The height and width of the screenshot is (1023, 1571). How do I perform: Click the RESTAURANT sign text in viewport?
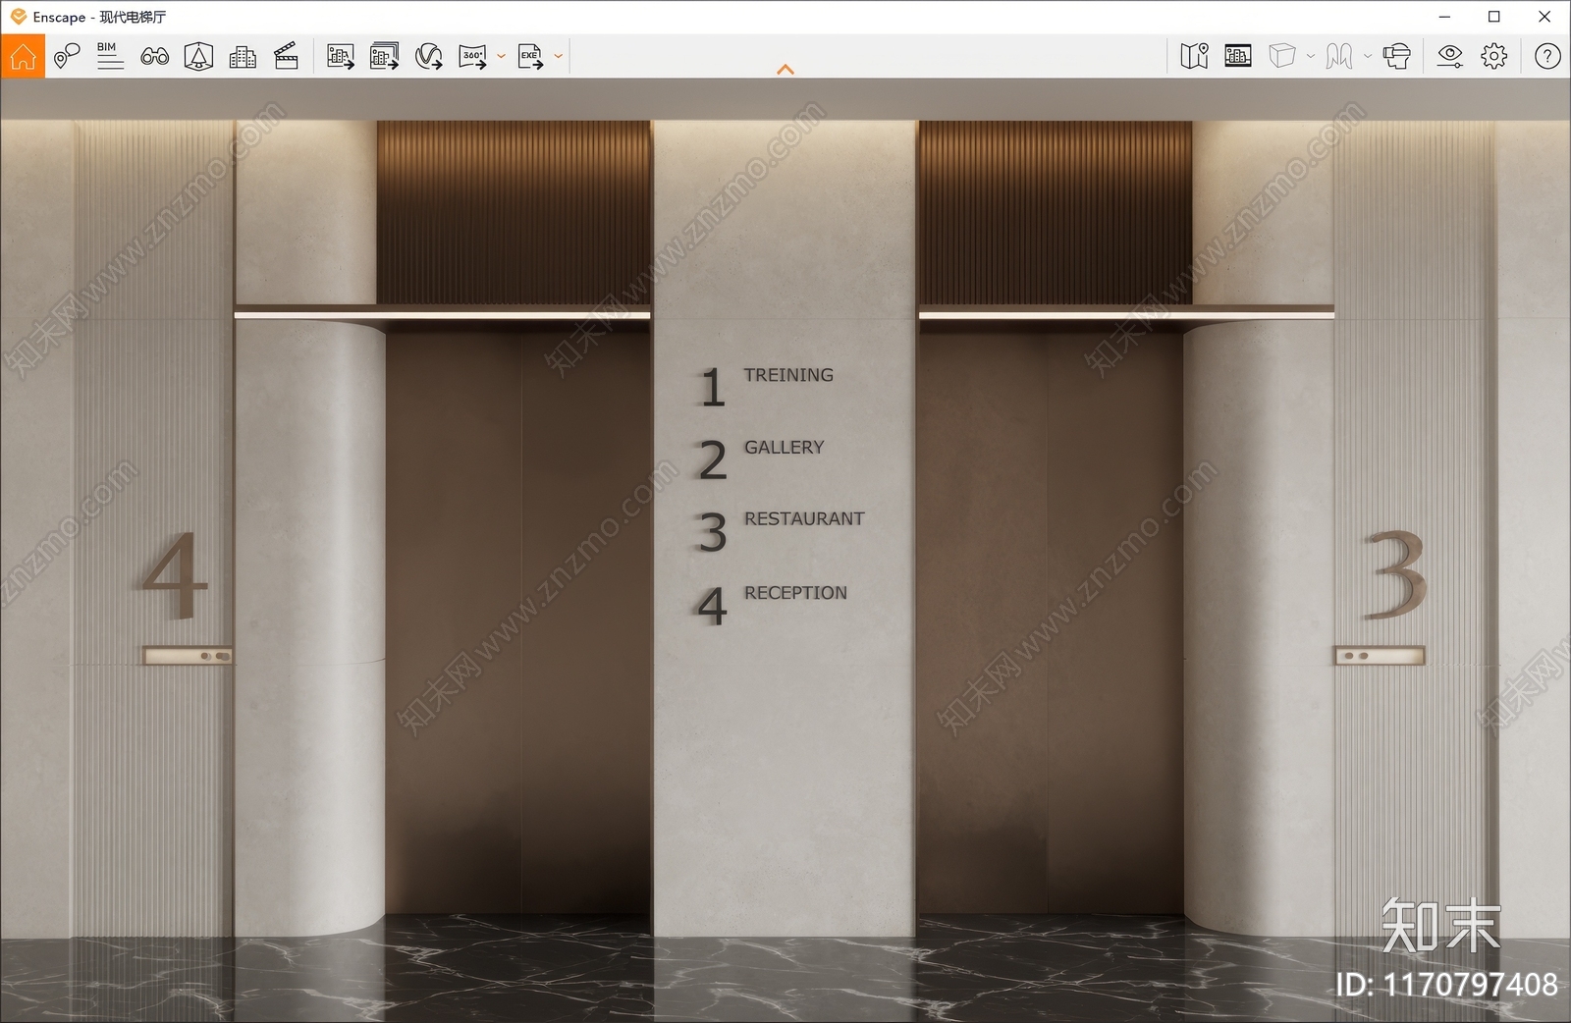pos(804,518)
